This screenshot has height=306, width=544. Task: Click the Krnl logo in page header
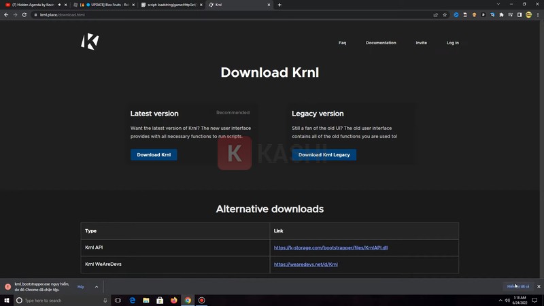tap(90, 41)
